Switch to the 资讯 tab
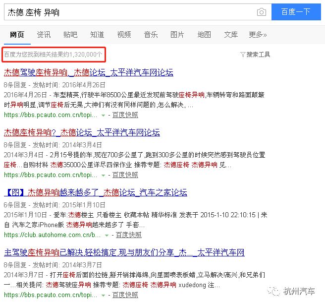Viewport: 325px width, 305px height. tap(44, 34)
